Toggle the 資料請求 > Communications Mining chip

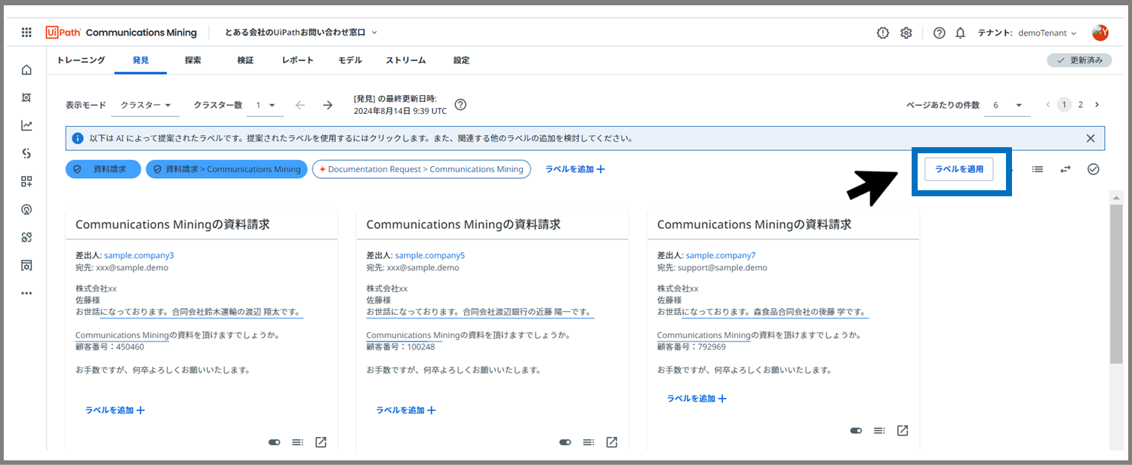coord(227,169)
